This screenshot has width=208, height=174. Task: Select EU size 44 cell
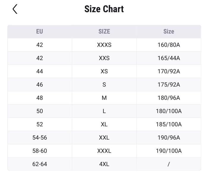click(x=40, y=71)
